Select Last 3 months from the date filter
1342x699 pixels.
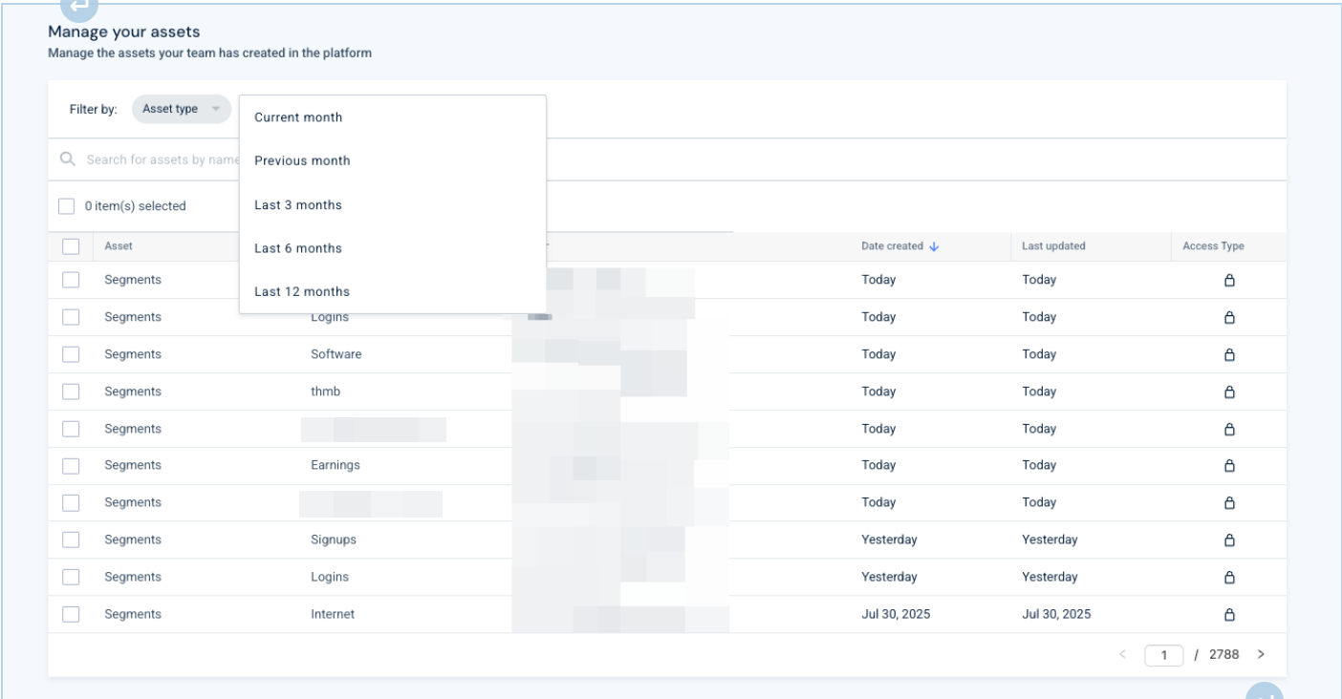pos(296,203)
